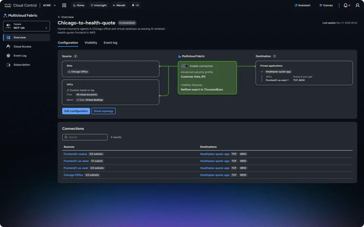This screenshot has height=227, width=364.
Task: Open Meraki from top navigation
Action: pos(119,5)
